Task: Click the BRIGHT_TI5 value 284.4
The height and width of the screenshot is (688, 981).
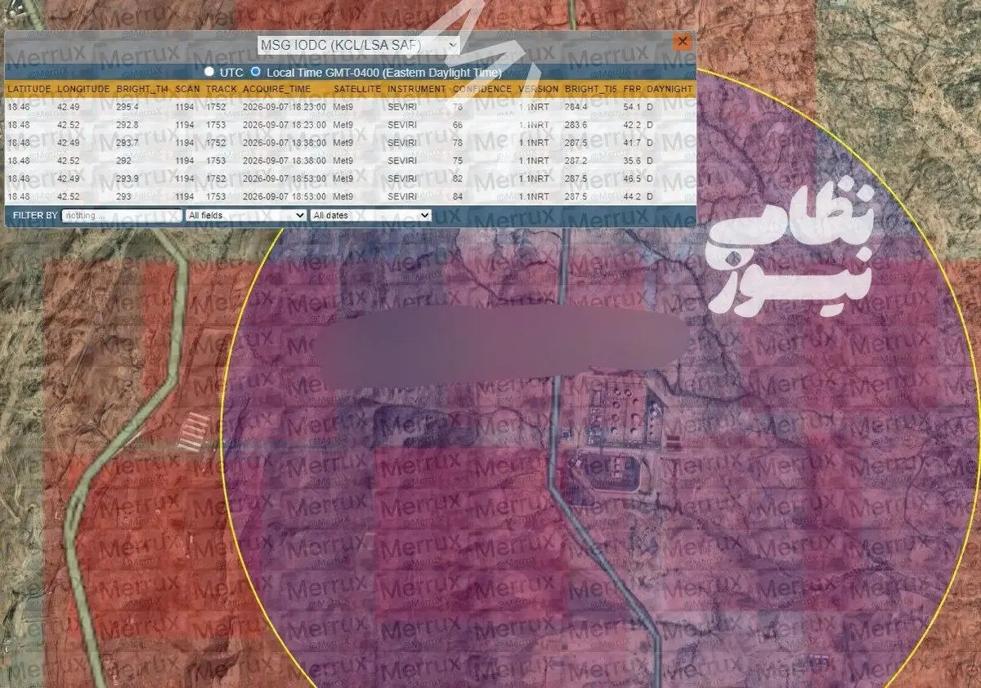Action: [x=576, y=107]
